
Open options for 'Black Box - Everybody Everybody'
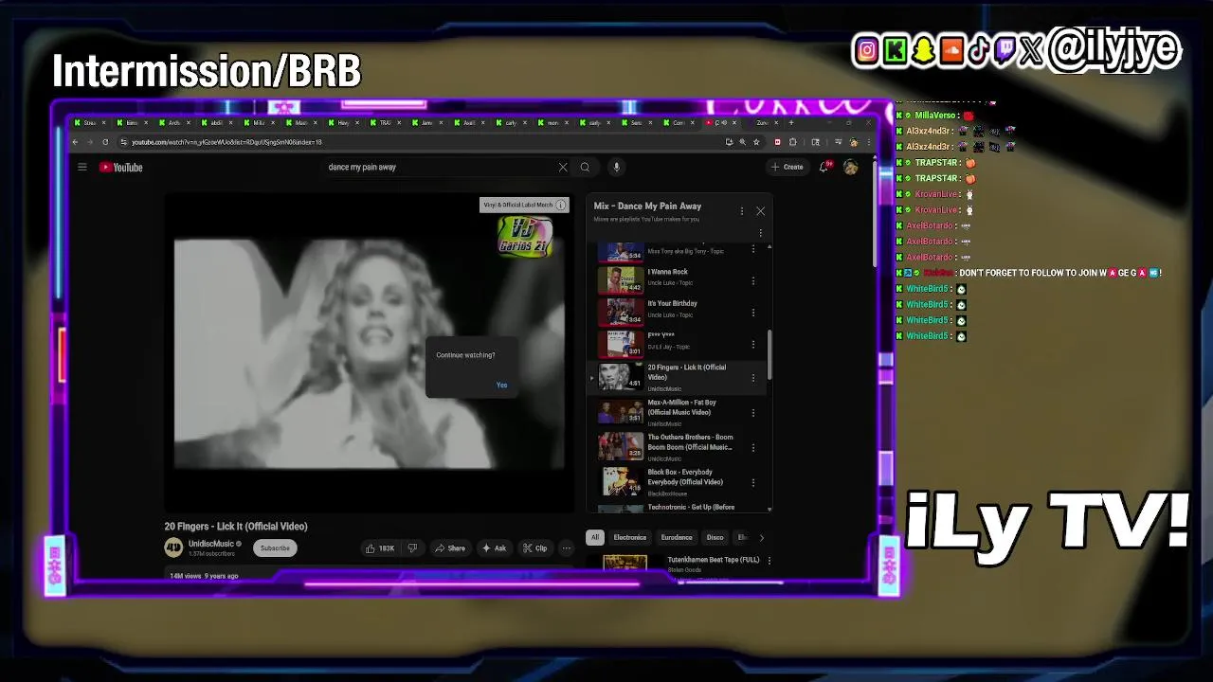(753, 482)
